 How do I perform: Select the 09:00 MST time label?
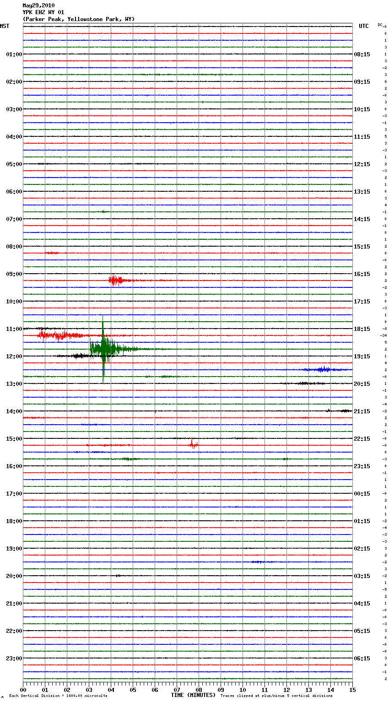click(x=14, y=274)
